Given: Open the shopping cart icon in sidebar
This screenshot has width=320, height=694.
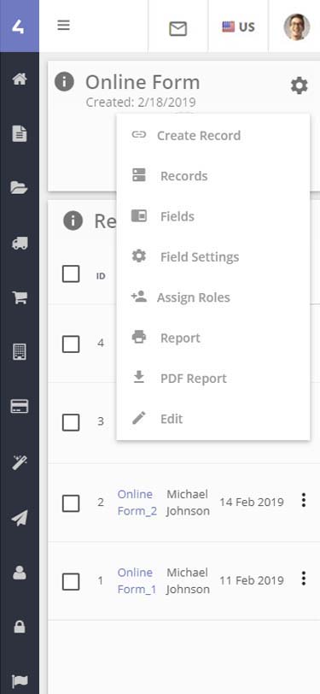Looking at the screenshot, I should (20, 297).
